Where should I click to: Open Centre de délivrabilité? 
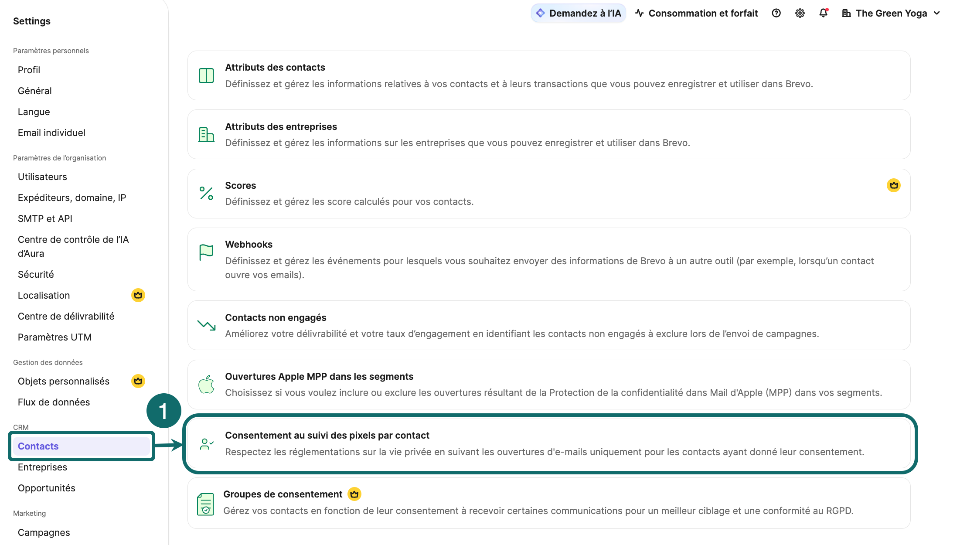(66, 316)
